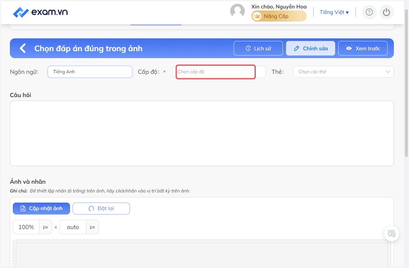The image size is (409, 268).
Task: Click the Đặt lại reset button
Action: [101, 208]
